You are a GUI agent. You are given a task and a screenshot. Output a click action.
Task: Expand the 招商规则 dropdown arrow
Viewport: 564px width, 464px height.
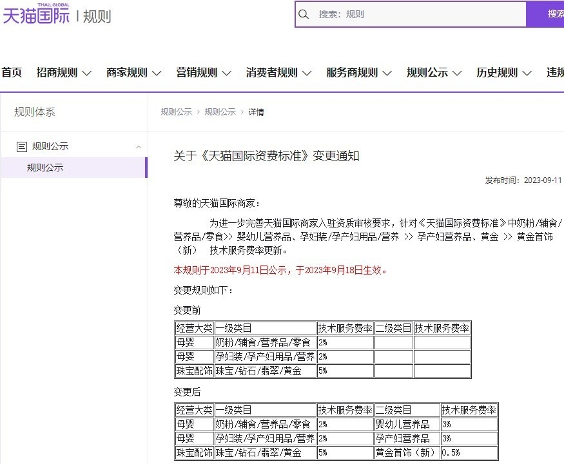coord(86,73)
